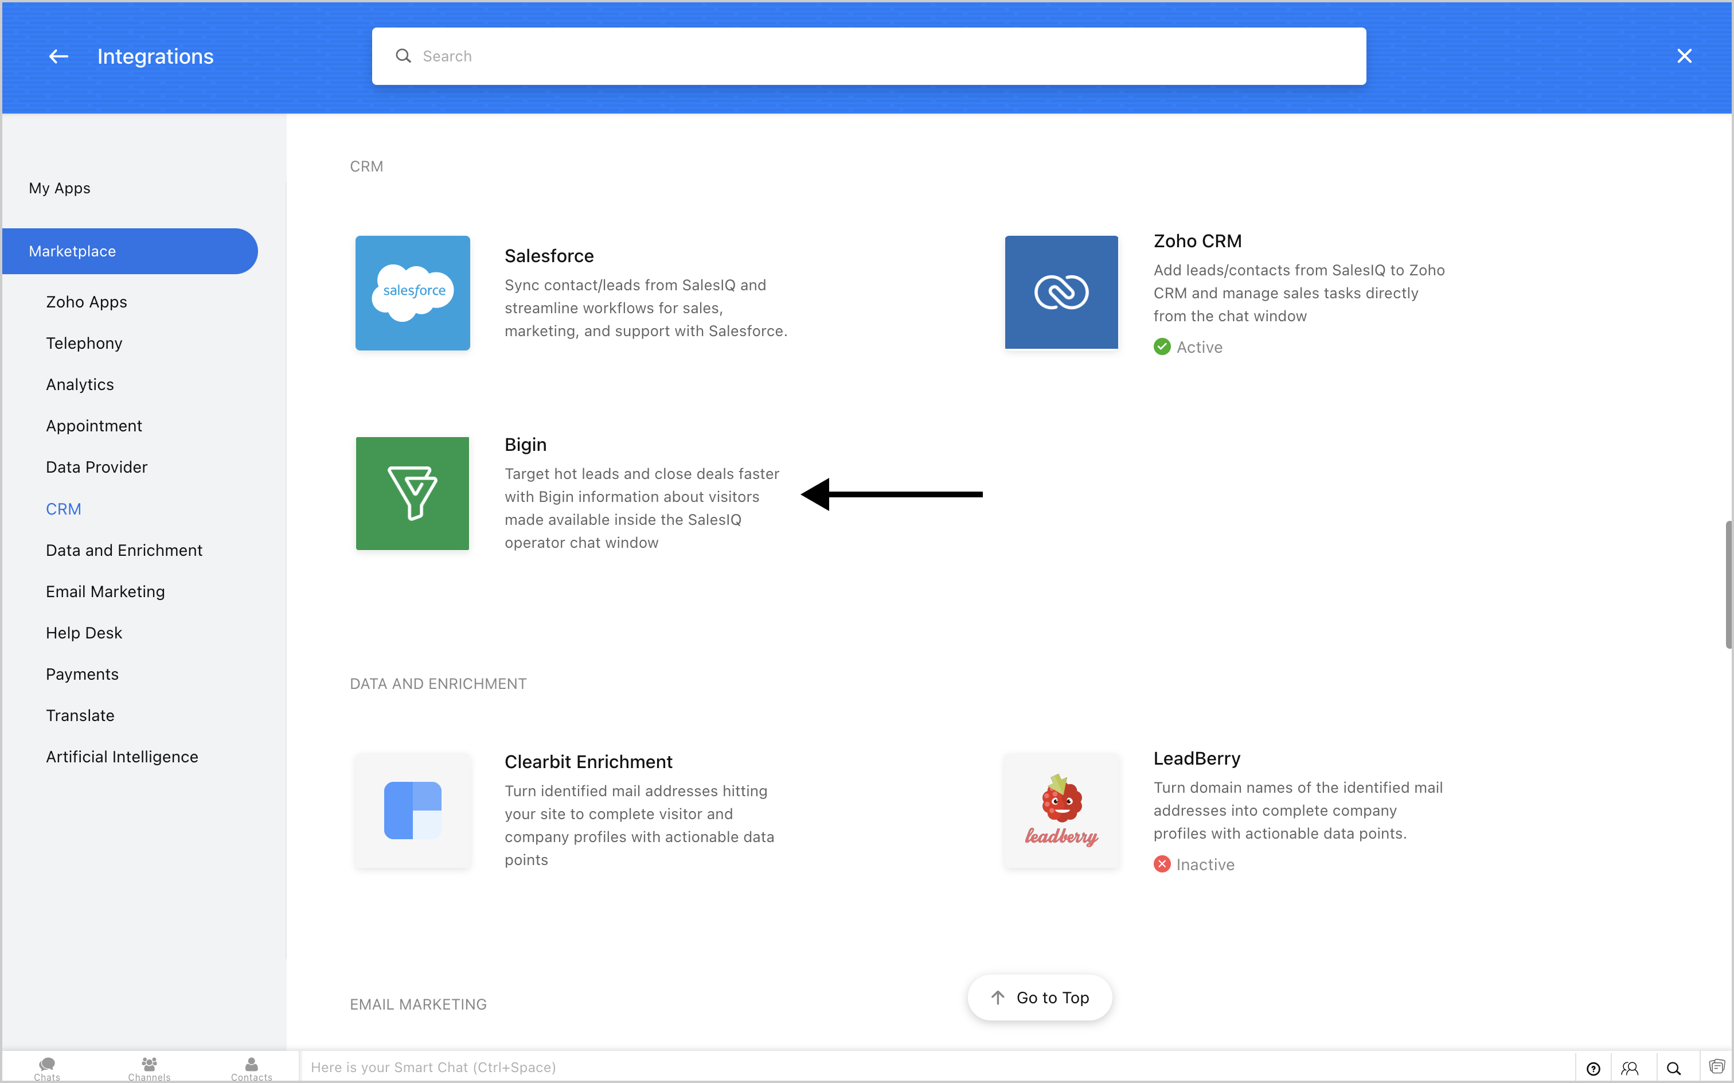The height and width of the screenshot is (1083, 1734).
Task: Click the people icon in bottom bar
Action: (1630, 1068)
